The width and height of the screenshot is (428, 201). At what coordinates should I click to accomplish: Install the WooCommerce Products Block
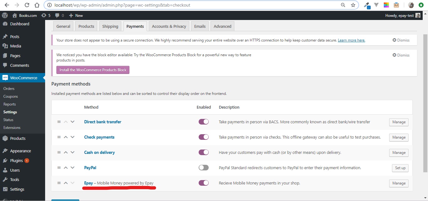point(93,70)
